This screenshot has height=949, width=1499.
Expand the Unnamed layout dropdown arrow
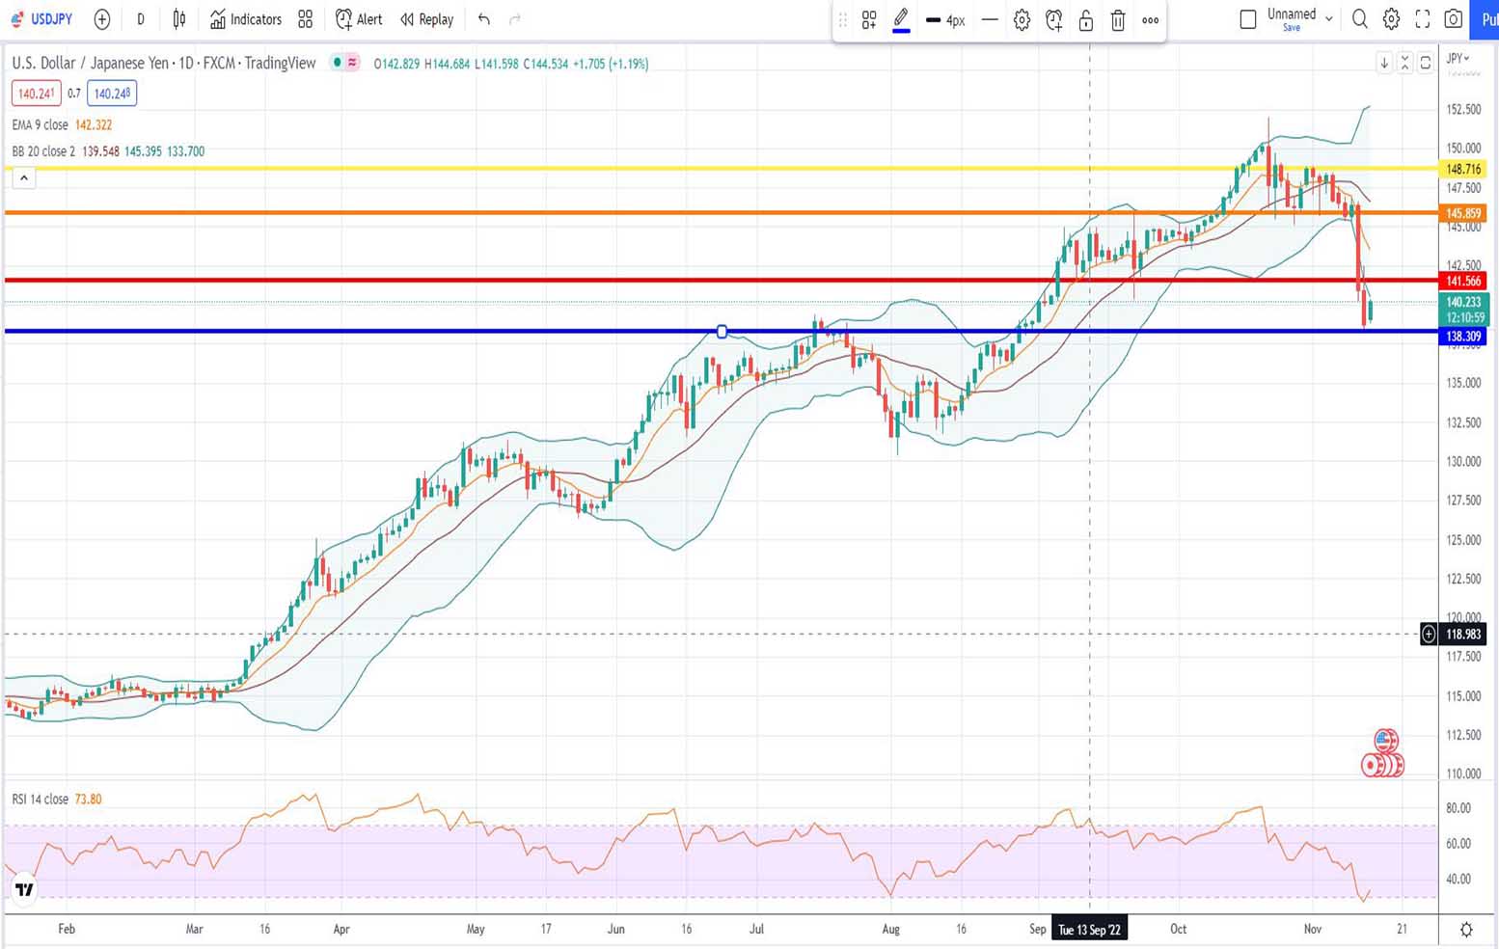tap(1329, 19)
